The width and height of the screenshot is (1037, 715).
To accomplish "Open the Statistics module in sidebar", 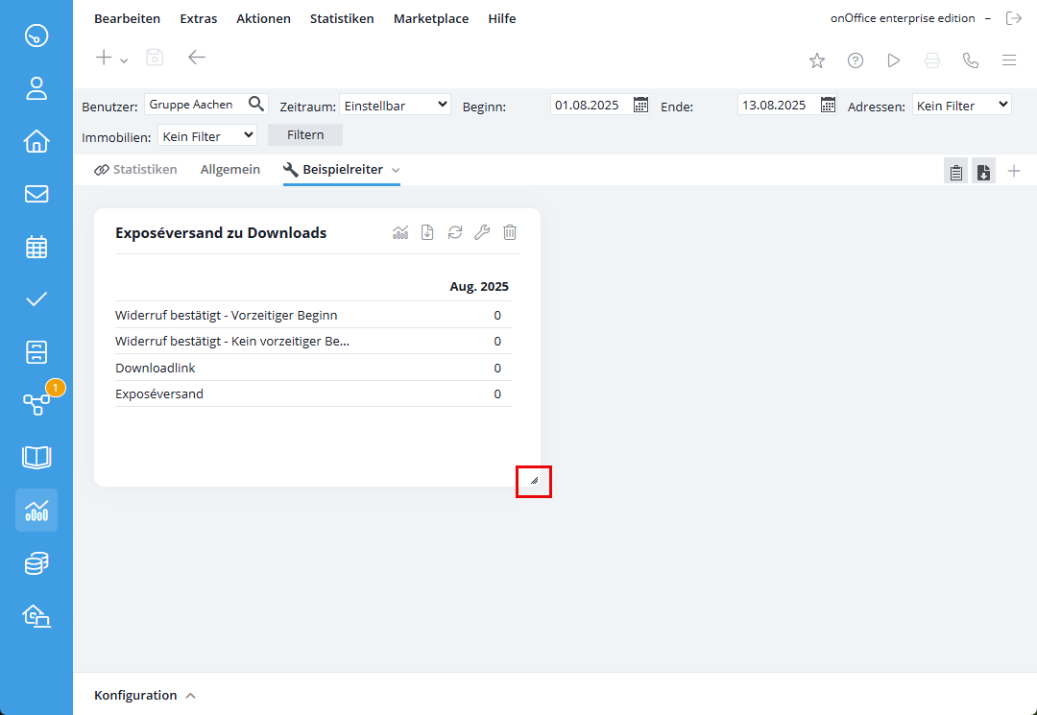I will coord(36,510).
